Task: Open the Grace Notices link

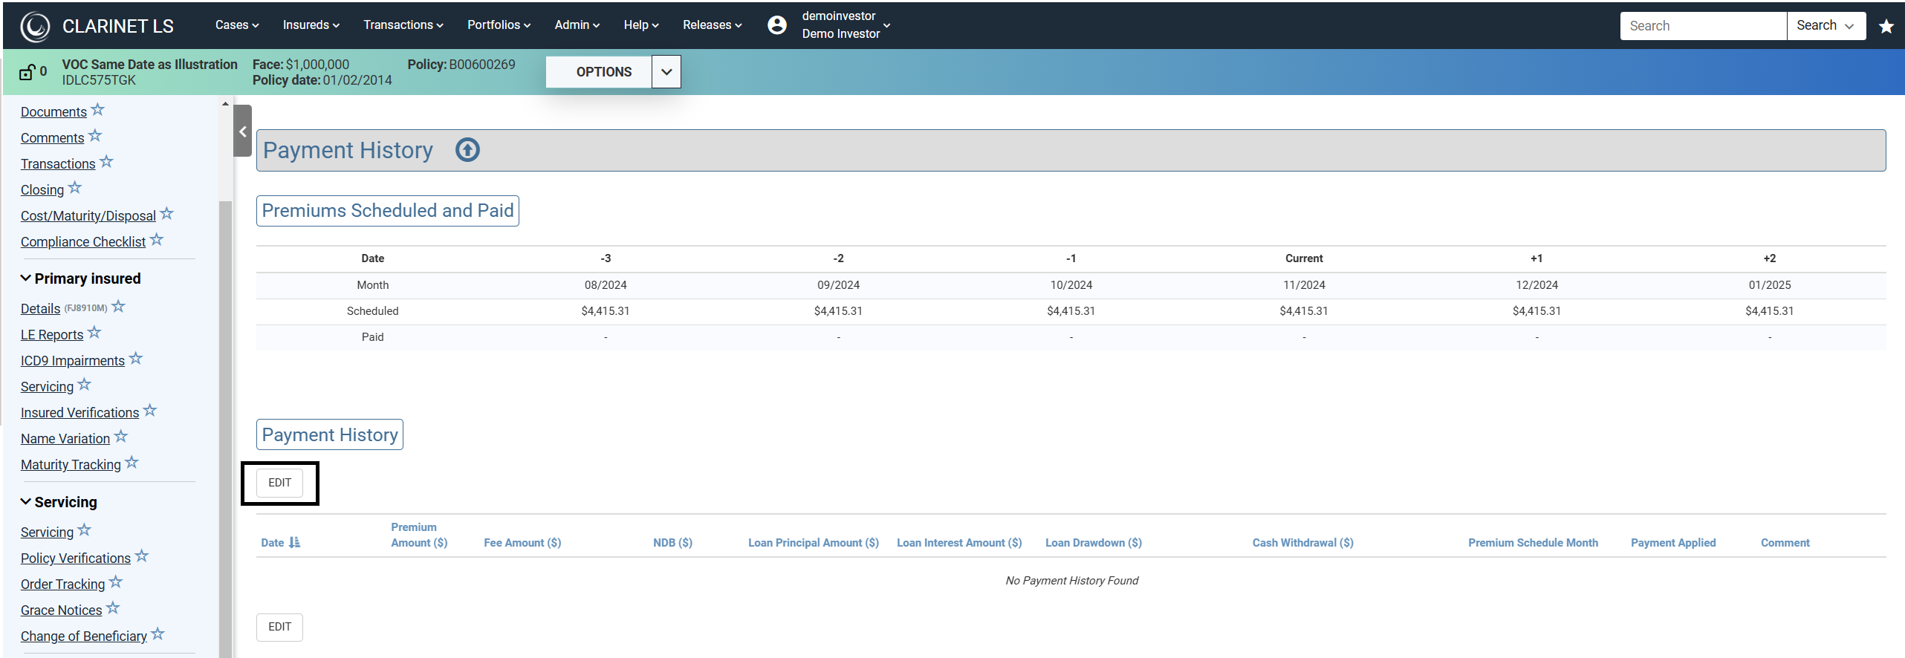Action: click(61, 610)
